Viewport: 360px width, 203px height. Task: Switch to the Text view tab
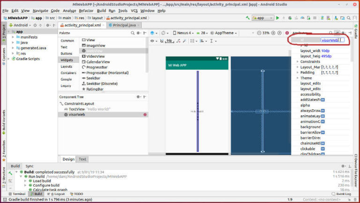[x=82, y=159]
